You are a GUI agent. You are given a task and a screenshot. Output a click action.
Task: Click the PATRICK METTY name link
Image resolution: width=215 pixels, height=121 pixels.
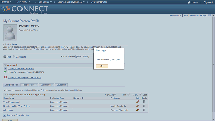(29, 26)
